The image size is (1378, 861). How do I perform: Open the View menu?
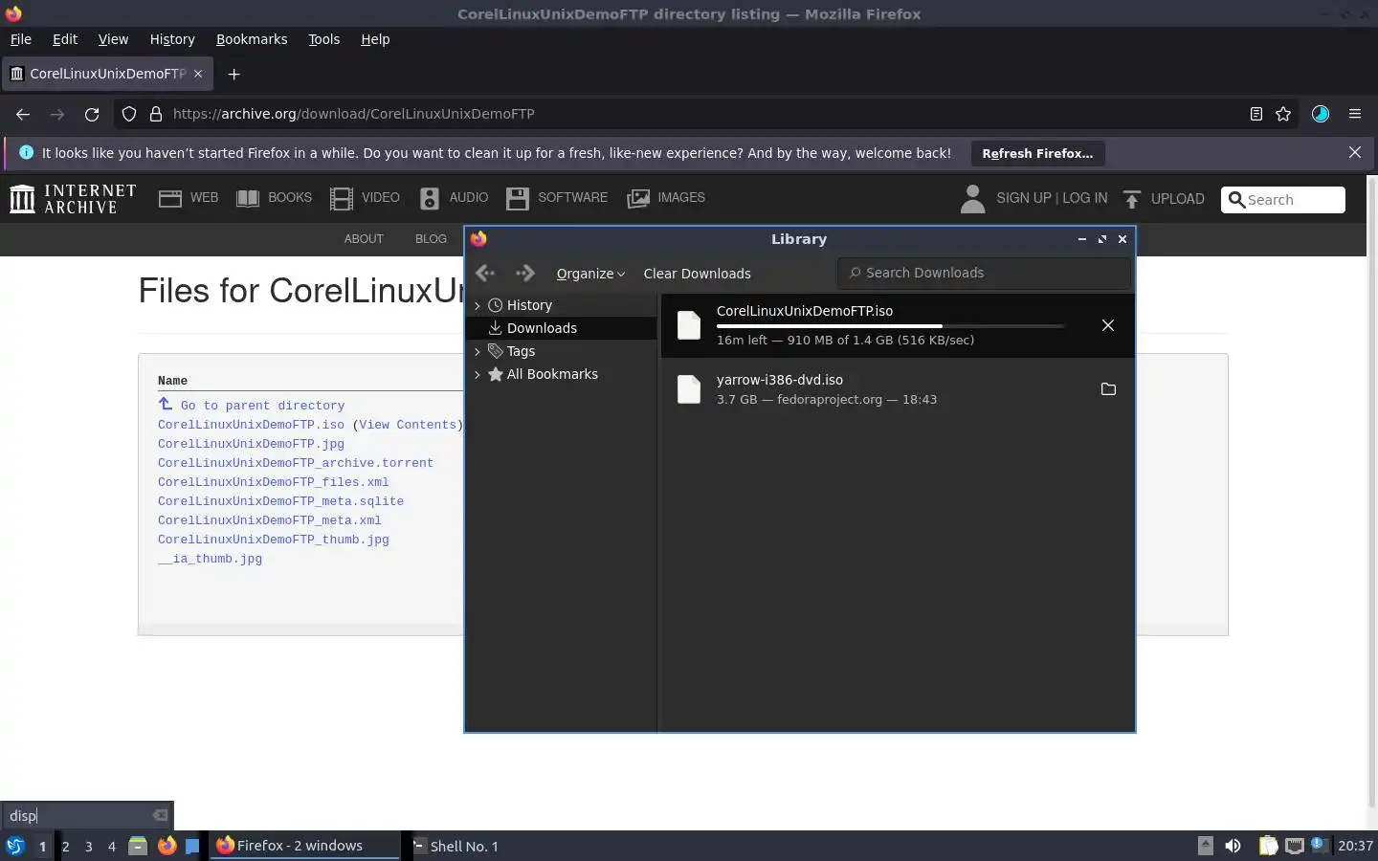point(113,39)
